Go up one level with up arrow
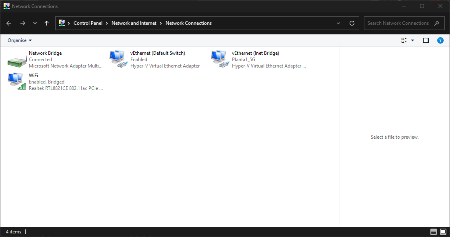Viewport: 450px width, 237px height. (x=47, y=23)
